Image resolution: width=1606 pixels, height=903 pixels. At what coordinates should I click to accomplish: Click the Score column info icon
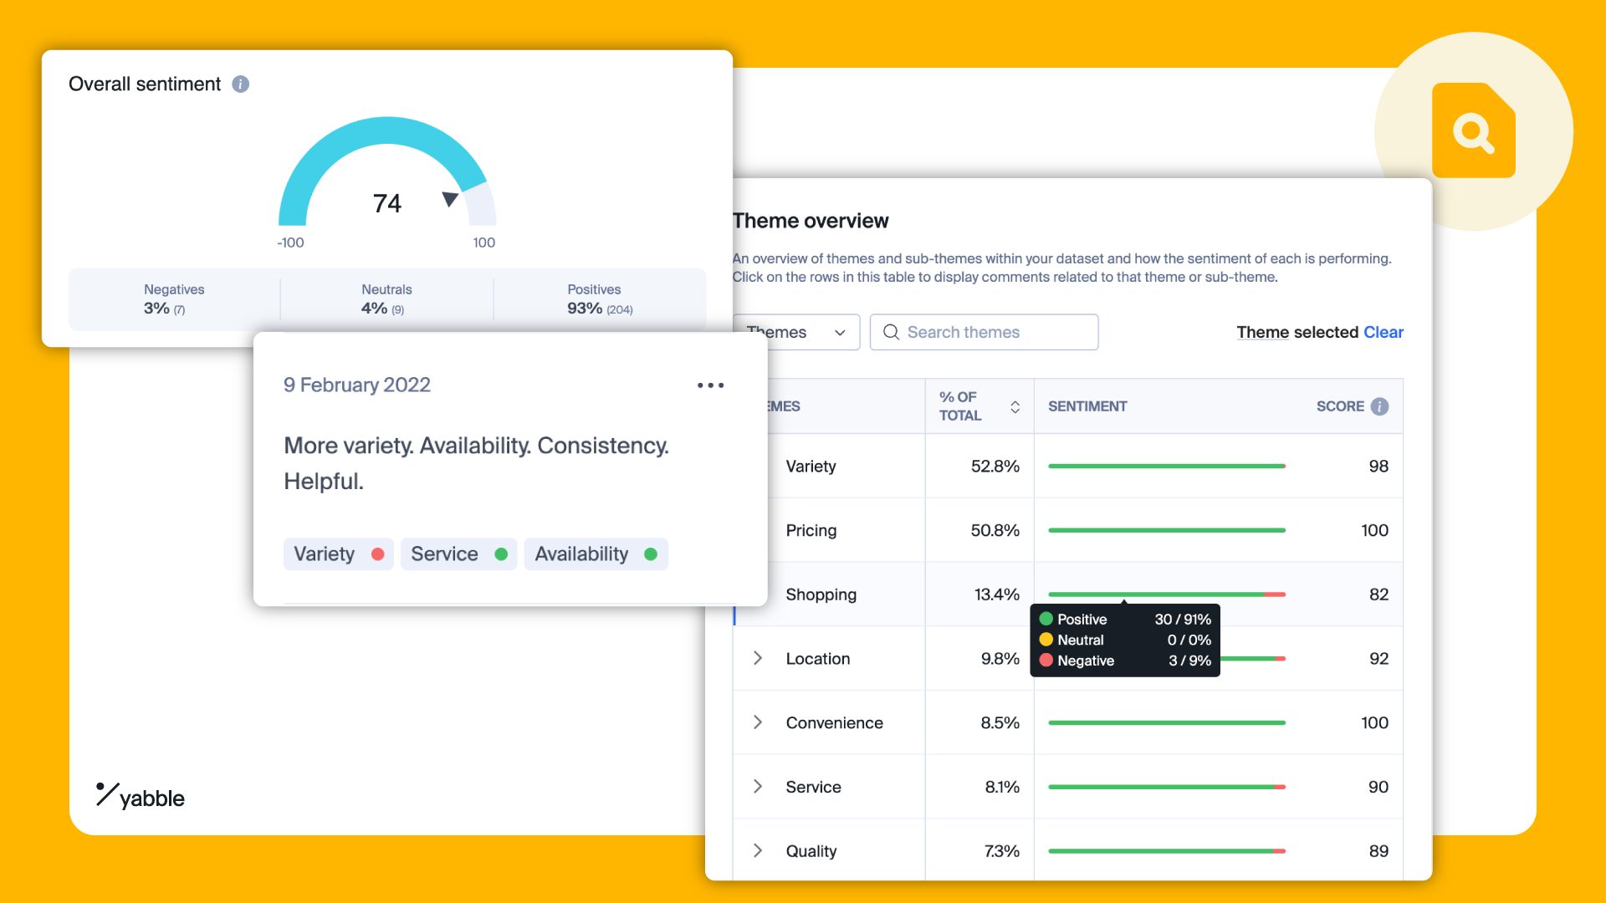tap(1380, 406)
